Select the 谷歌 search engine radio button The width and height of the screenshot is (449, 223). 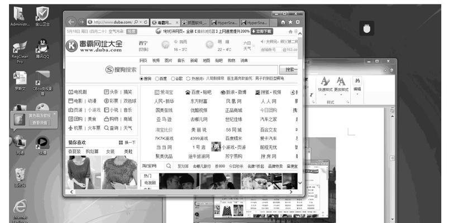point(173,79)
